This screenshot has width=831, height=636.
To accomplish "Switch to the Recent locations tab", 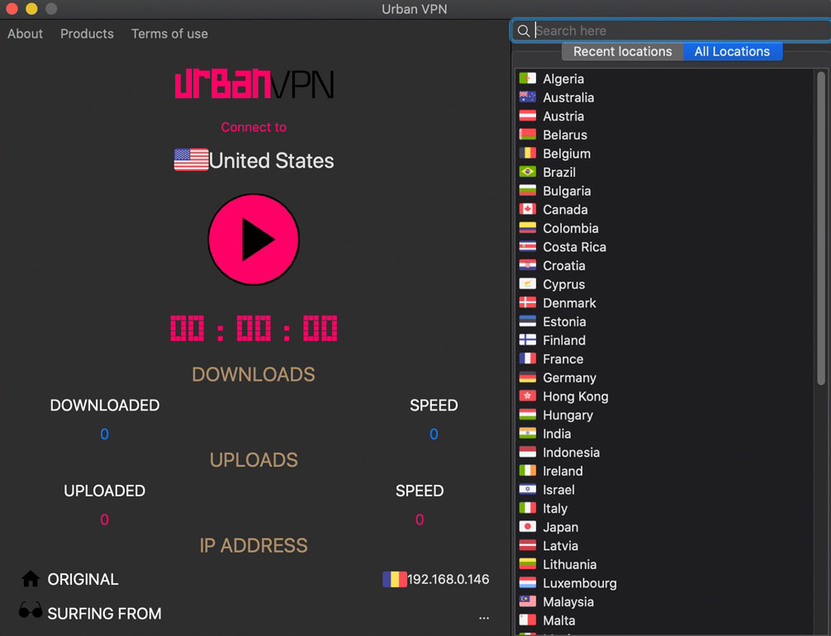I will (622, 51).
